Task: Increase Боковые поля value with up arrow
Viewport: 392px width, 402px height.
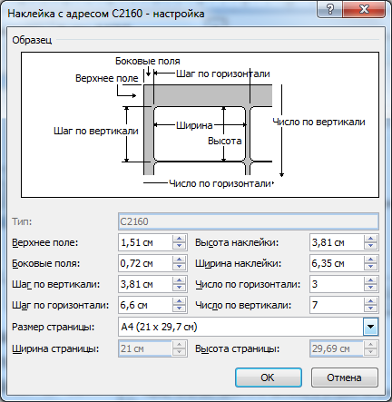Action: pyautogui.click(x=179, y=260)
